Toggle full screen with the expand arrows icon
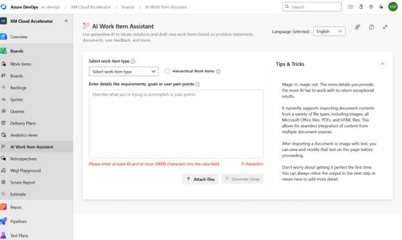The height and width of the screenshot is (240, 402). coord(385,27)
